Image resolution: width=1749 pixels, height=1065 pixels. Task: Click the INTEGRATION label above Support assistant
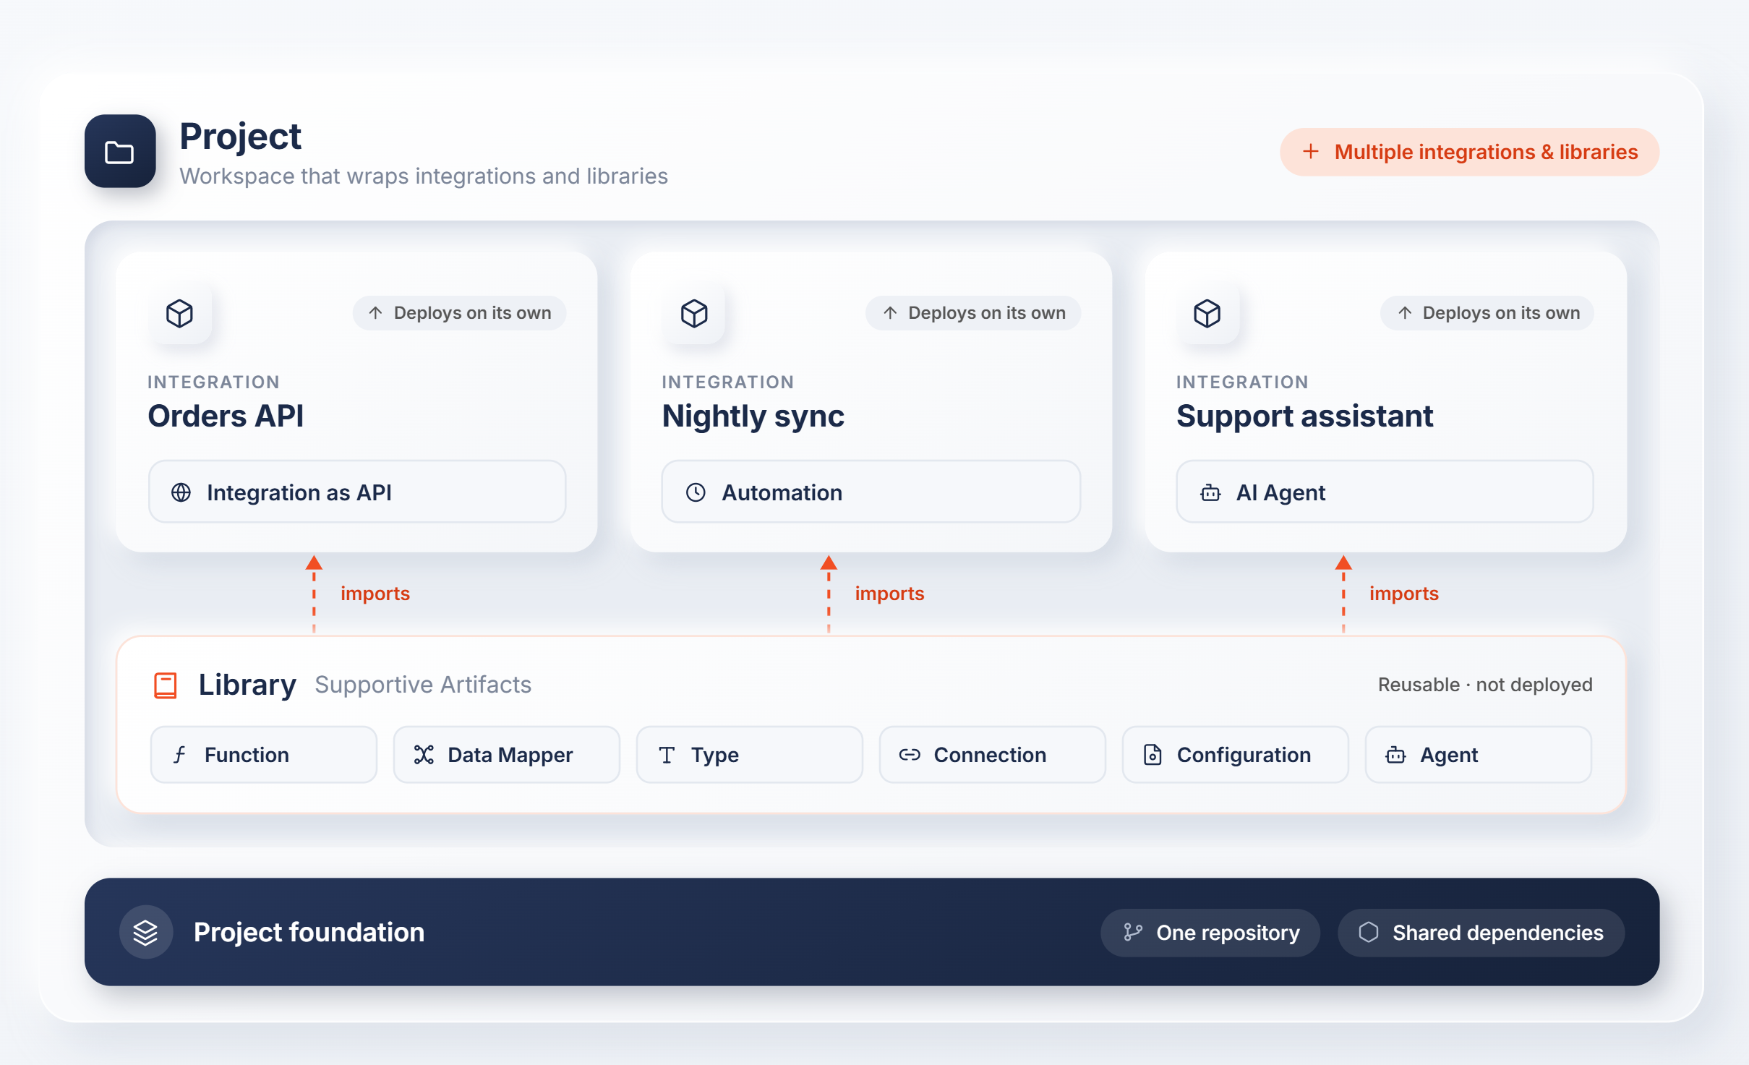coord(1243,382)
